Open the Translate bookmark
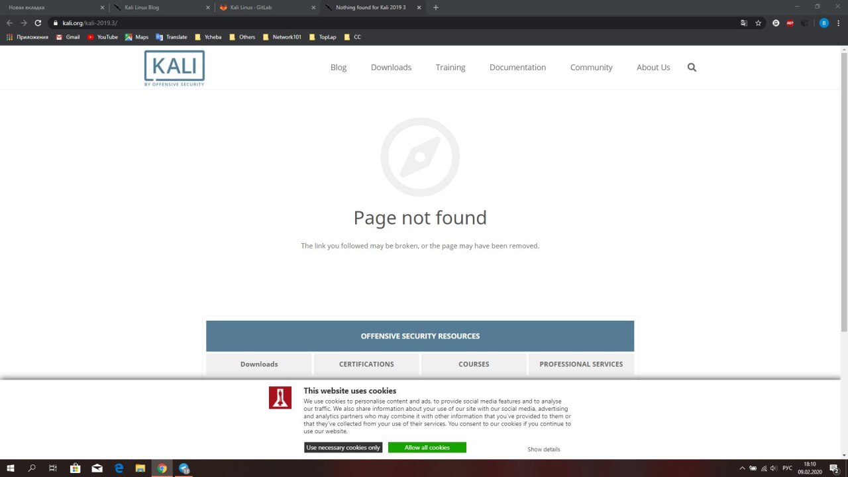 click(x=172, y=37)
